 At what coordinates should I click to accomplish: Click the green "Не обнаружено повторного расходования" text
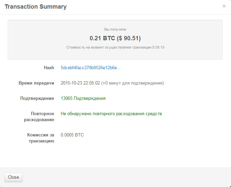point(111,114)
